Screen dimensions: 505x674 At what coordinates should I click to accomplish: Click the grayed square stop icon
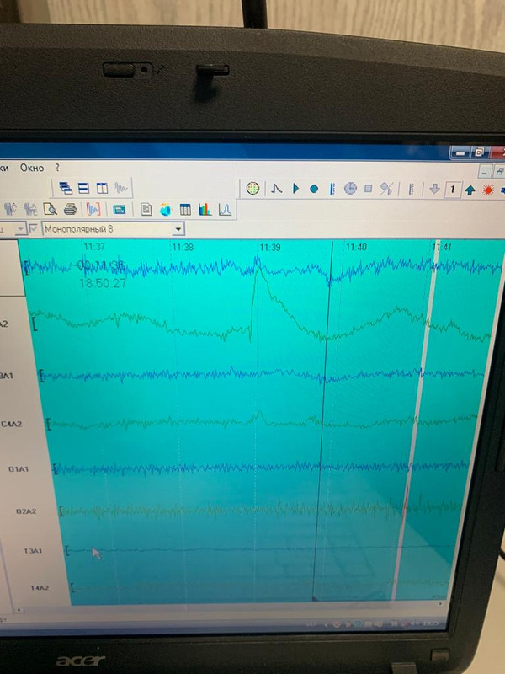click(368, 188)
